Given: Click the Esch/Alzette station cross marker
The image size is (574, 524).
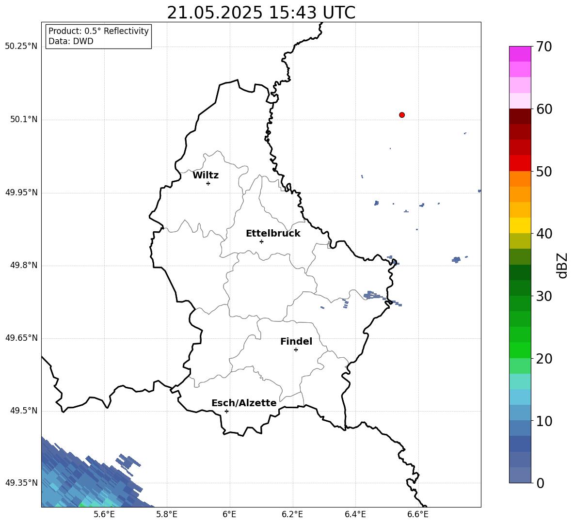Looking at the screenshot, I should [226, 411].
